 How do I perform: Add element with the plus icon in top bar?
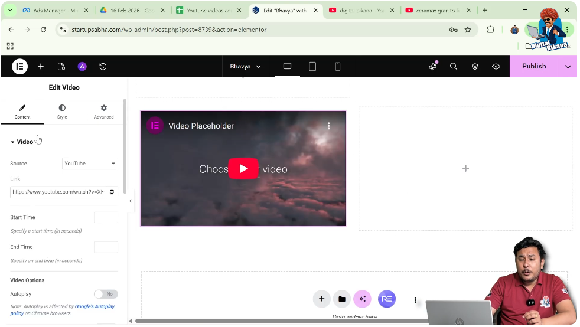41,67
